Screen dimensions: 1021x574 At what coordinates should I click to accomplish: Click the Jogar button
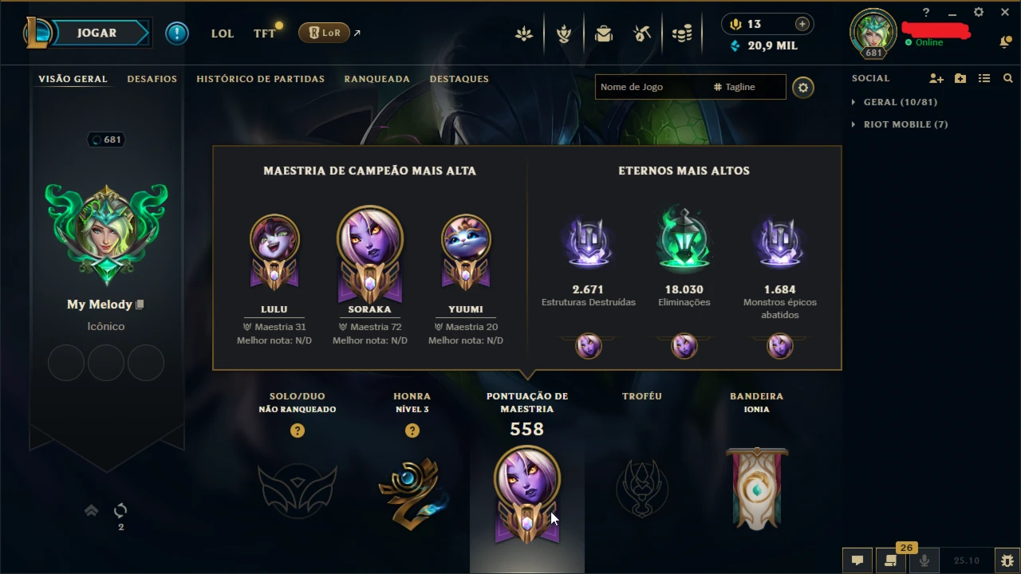[x=97, y=33]
